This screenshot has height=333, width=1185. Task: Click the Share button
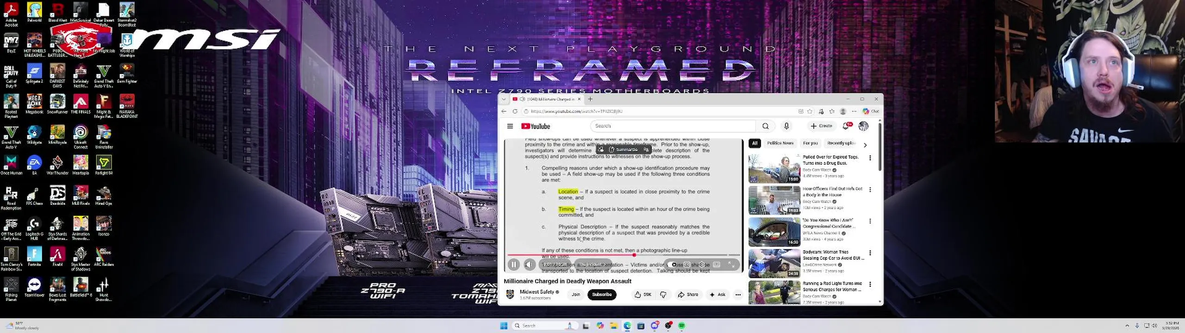(x=688, y=295)
